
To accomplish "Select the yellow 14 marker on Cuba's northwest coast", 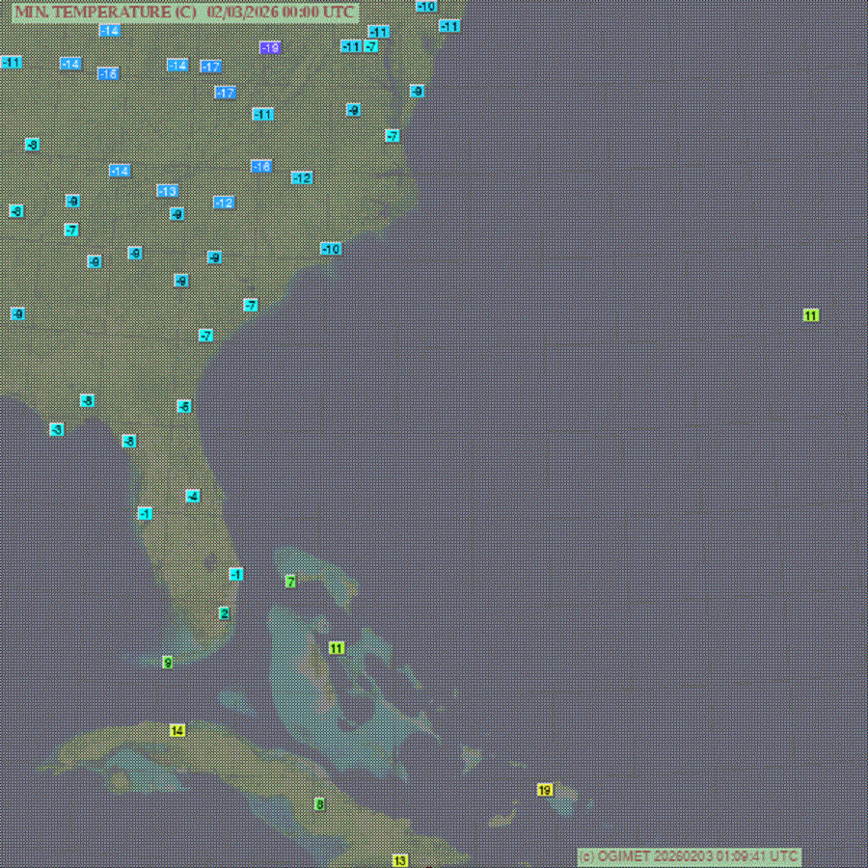I will tap(177, 730).
